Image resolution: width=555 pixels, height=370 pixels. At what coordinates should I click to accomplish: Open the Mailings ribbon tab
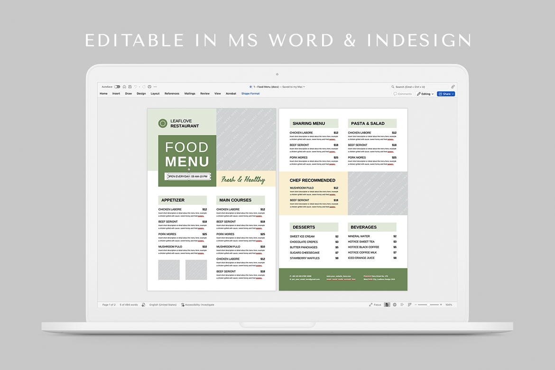coord(190,94)
